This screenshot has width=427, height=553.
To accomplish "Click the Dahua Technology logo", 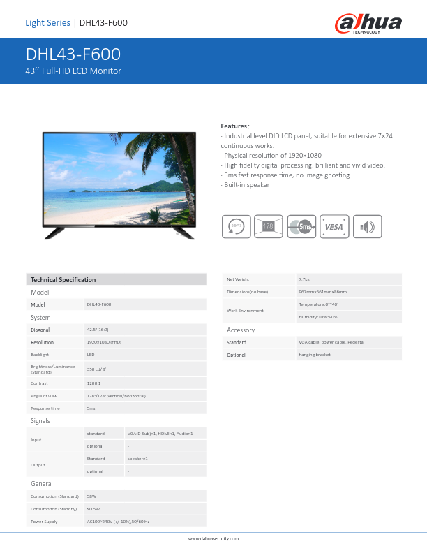I will click(369, 24).
